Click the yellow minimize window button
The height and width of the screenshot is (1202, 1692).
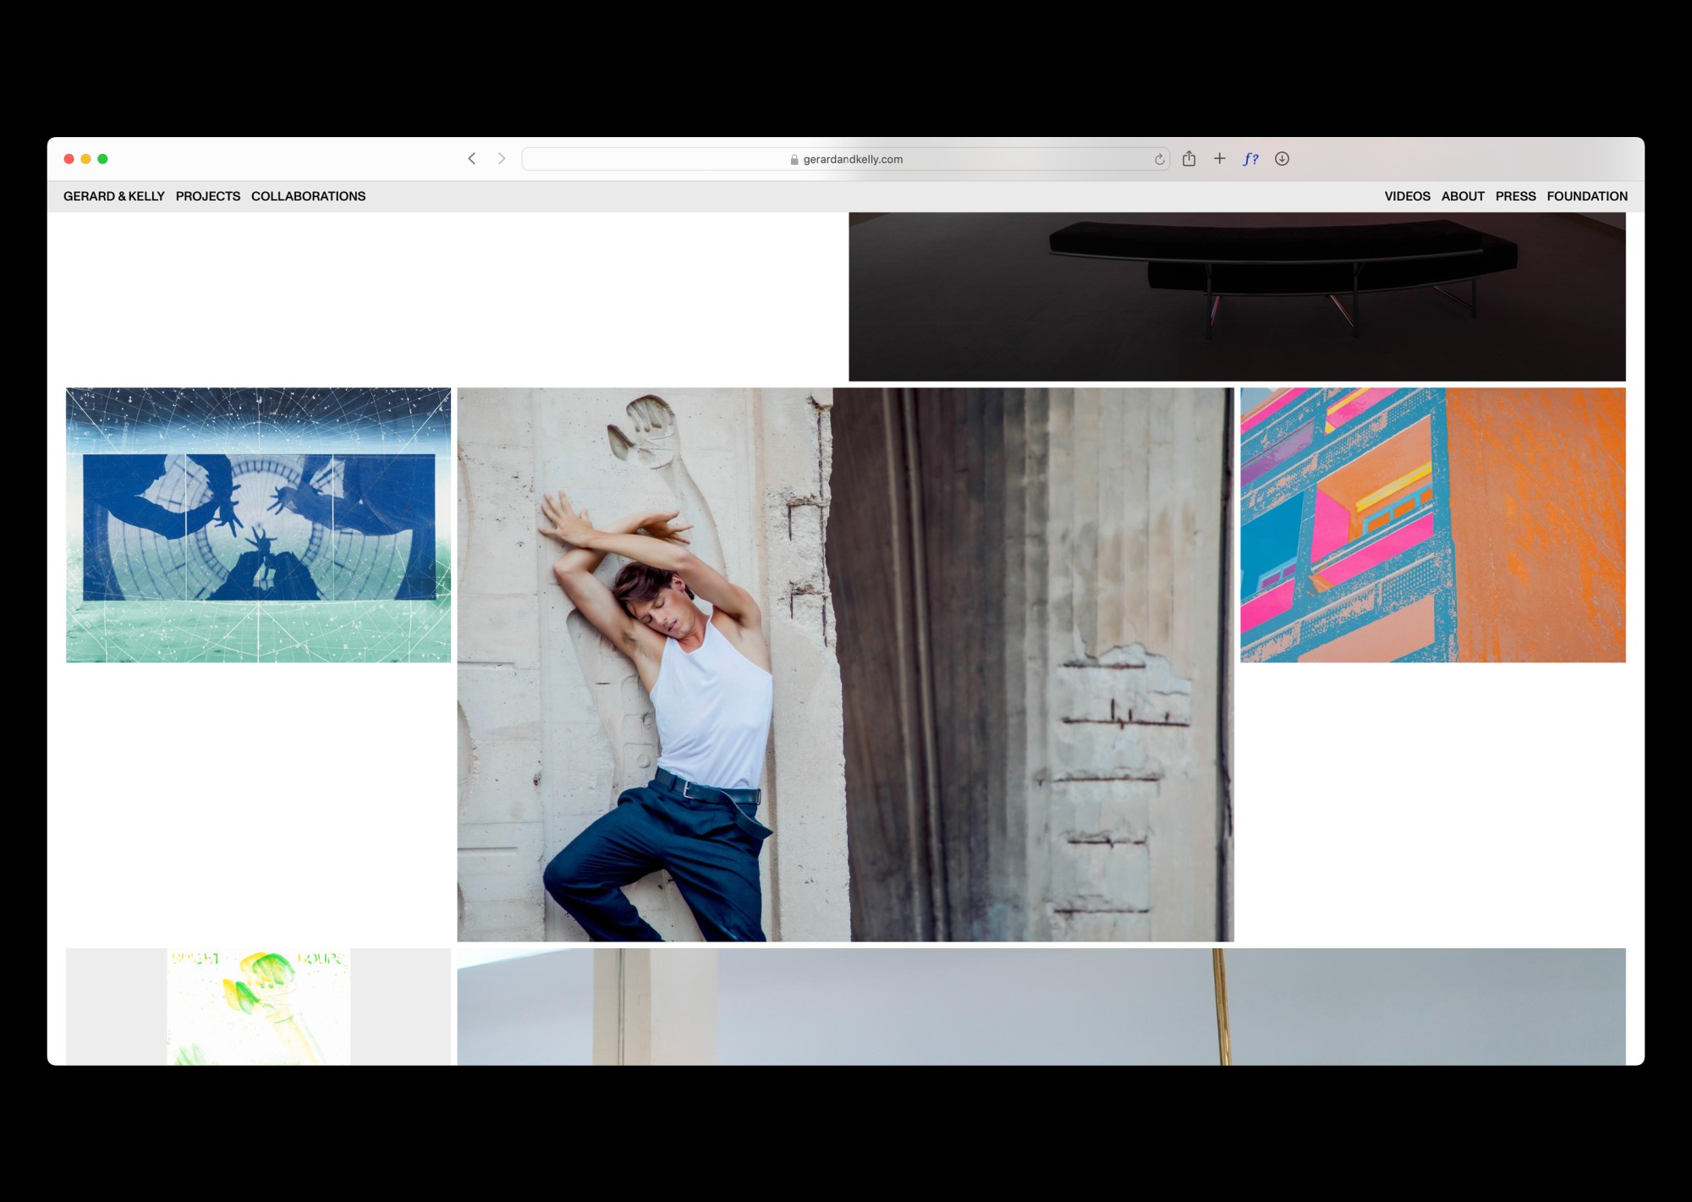click(x=85, y=159)
